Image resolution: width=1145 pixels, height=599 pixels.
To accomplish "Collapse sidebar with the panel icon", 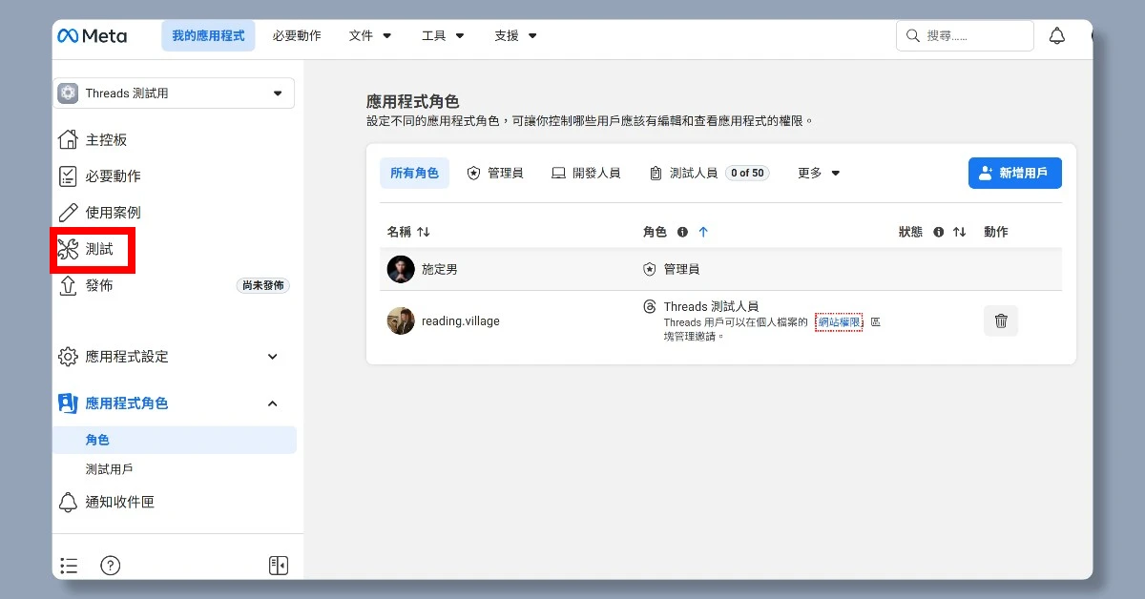I will (x=279, y=566).
